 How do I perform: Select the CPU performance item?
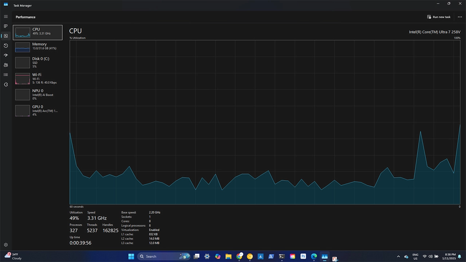[x=37, y=32]
